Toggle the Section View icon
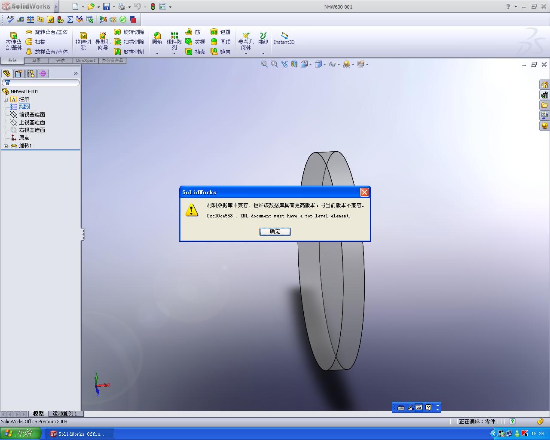This screenshot has height=440, width=550. [294, 64]
